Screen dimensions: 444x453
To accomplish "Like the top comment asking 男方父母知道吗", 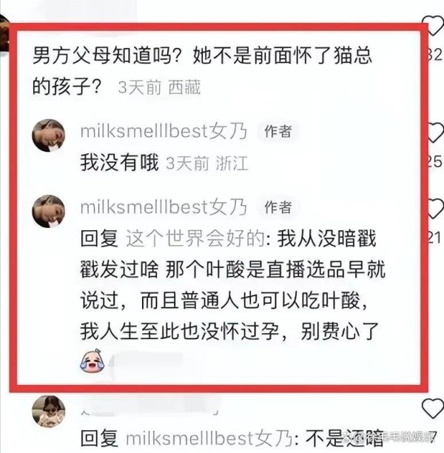I will click(x=435, y=25).
